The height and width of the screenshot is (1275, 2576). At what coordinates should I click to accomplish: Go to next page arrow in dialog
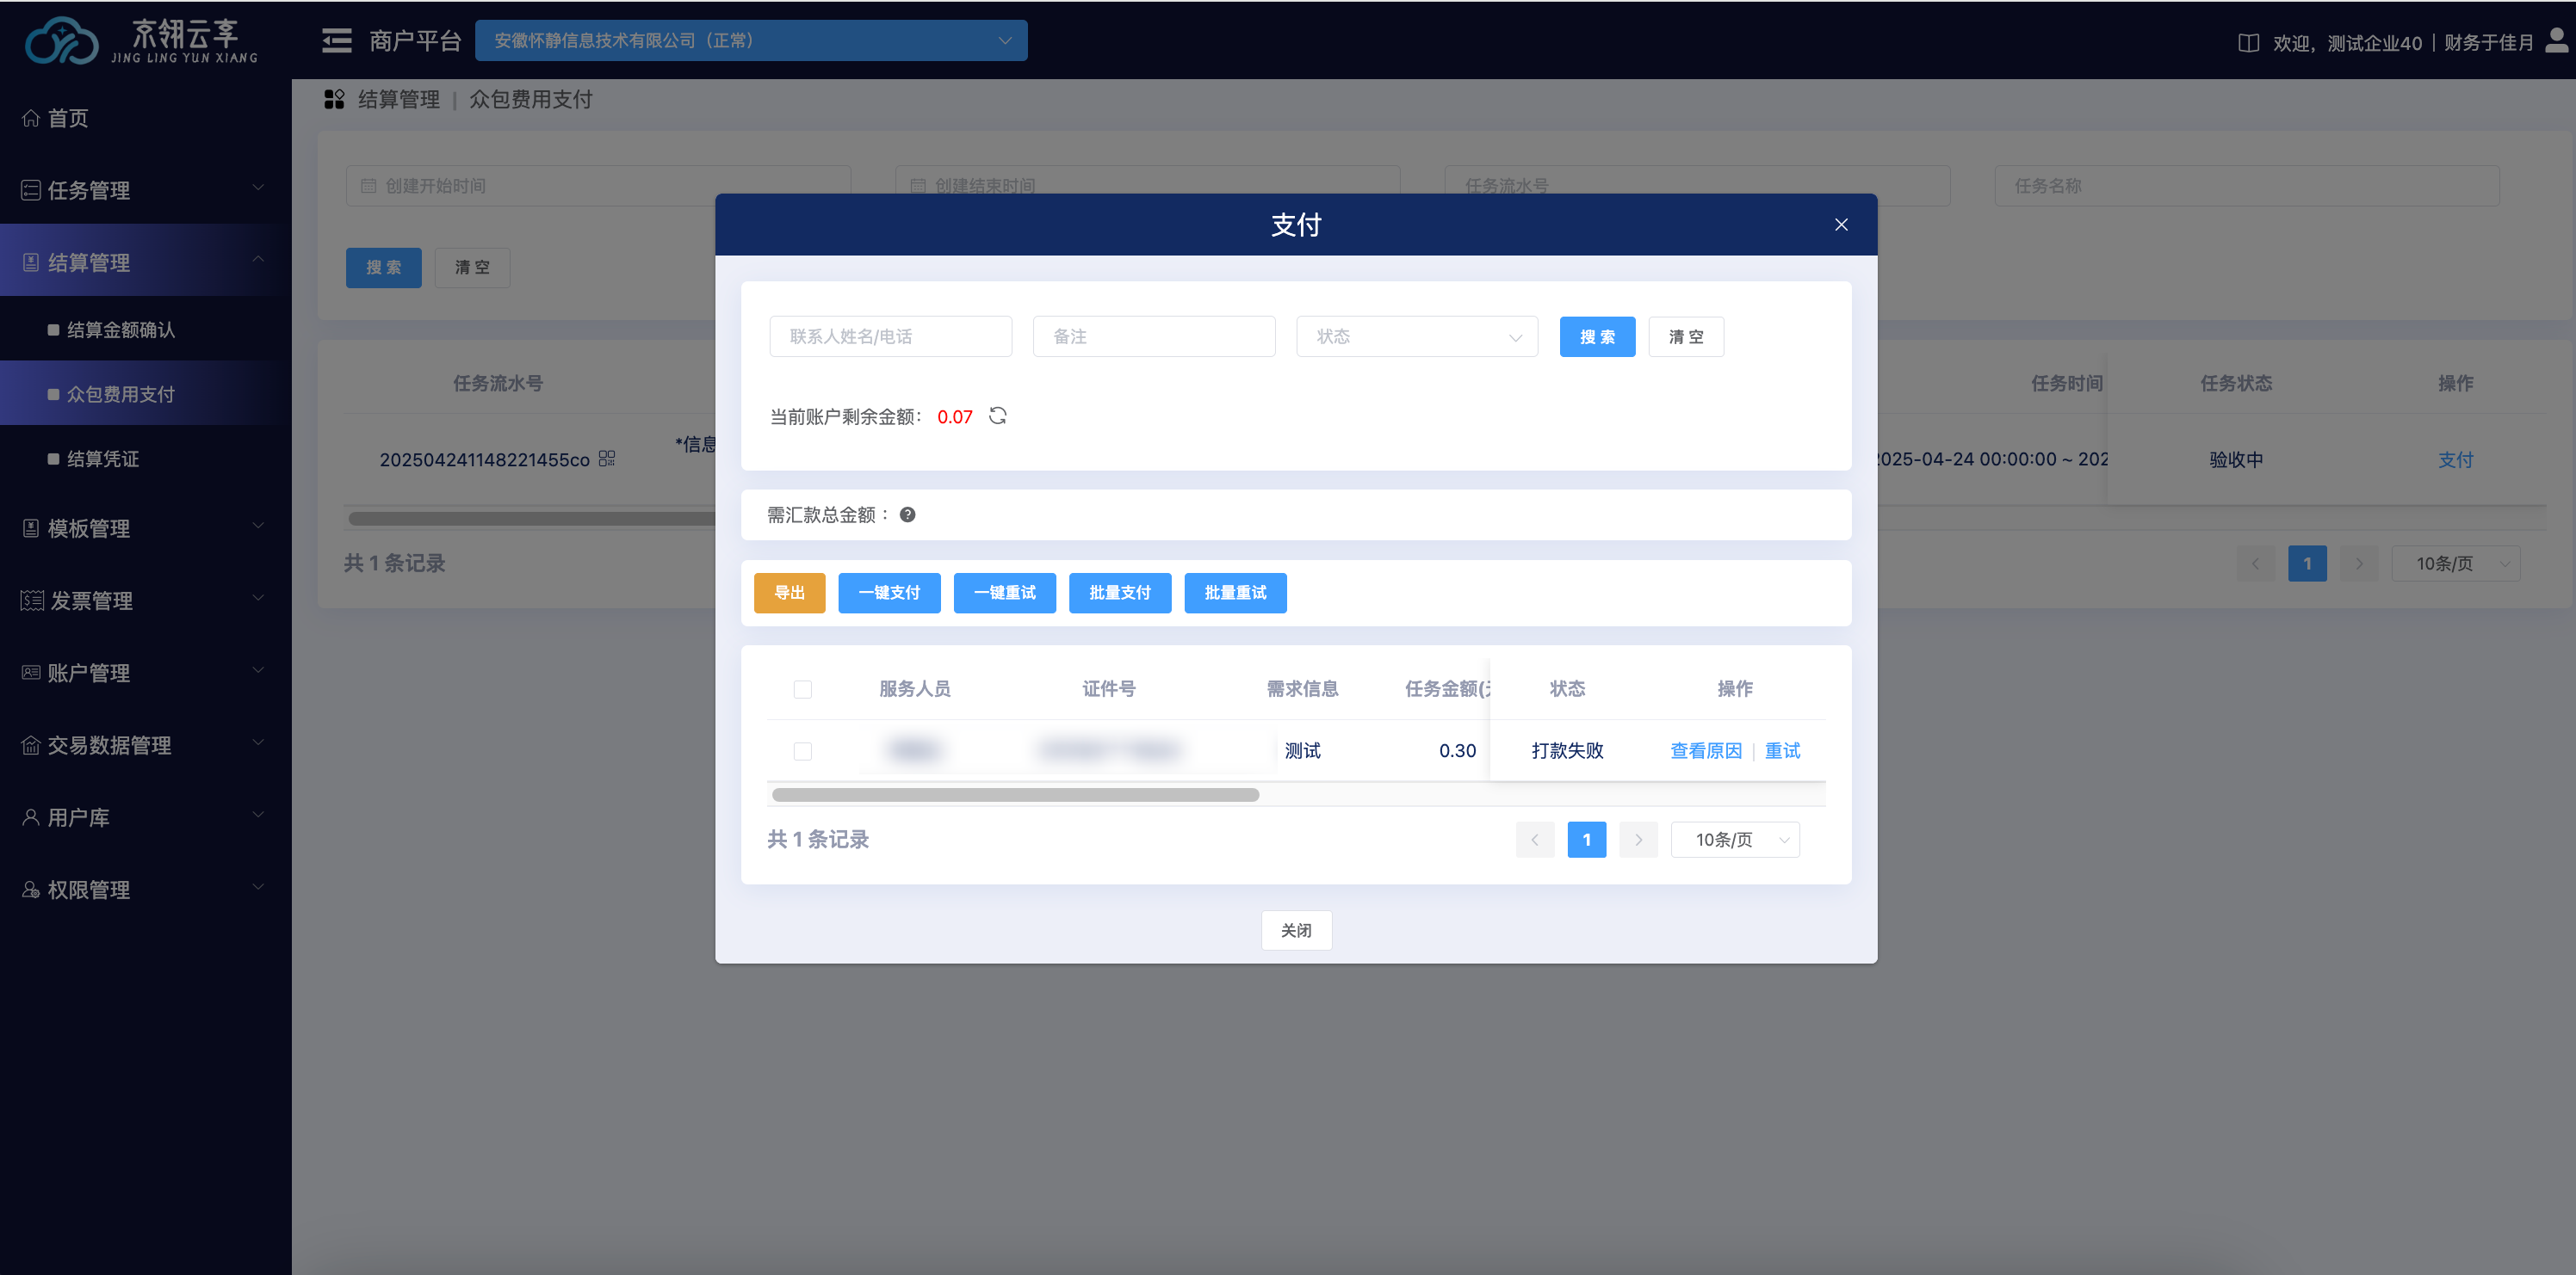tap(1638, 840)
